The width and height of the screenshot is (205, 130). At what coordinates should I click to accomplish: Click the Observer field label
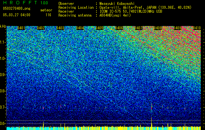click(x=66, y=4)
